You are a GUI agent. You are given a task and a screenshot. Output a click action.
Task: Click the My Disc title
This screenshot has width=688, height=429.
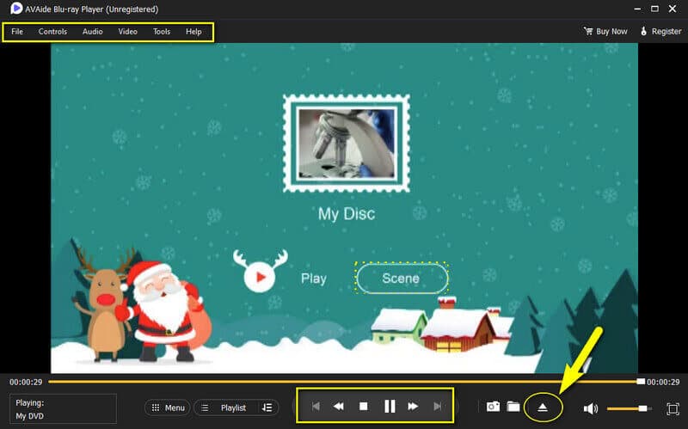[347, 214]
